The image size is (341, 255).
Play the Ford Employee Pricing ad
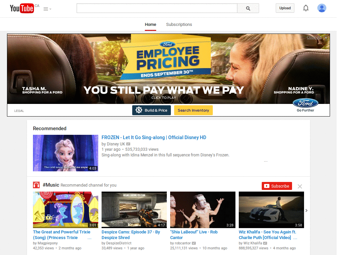point(164,98)
